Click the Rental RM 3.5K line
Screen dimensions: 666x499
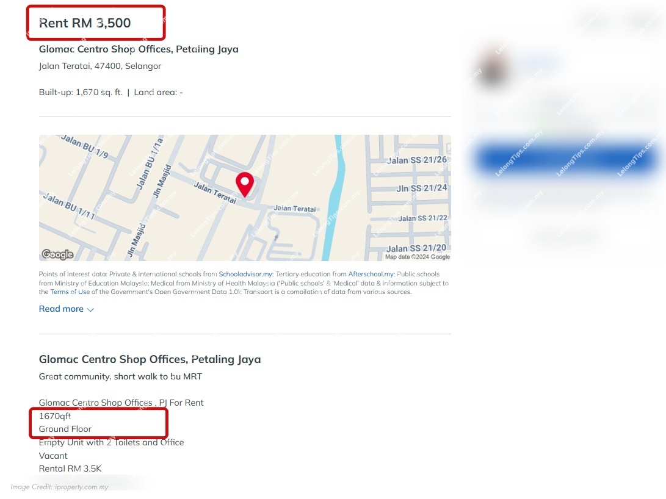click(70, 468)
